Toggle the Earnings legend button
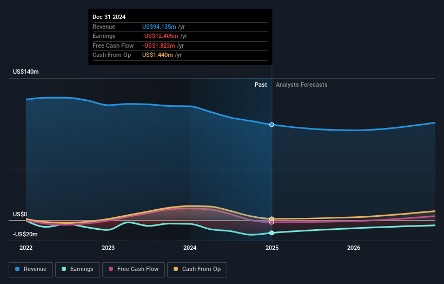Screen dimensions: 444x284 point(77,269)
